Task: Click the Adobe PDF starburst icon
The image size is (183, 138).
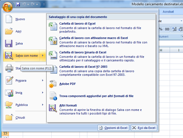Action: (53, 84)
